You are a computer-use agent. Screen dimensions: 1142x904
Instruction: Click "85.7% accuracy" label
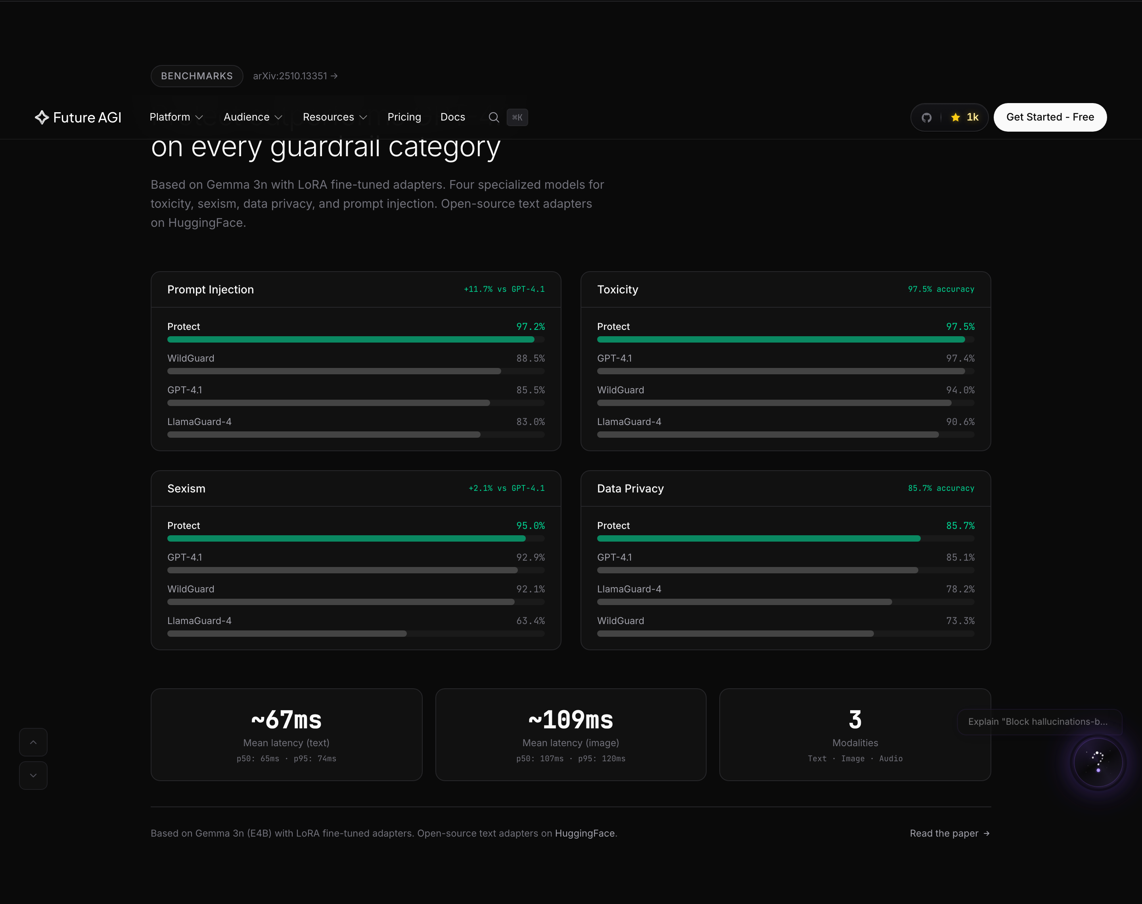941,488
